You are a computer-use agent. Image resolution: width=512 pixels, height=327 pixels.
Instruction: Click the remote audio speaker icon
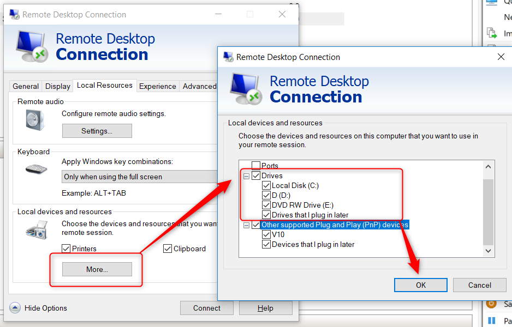(x=35, y=120)
